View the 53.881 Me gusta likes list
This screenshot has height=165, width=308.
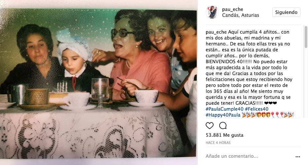pyautogui.click(x=224, y=135)
